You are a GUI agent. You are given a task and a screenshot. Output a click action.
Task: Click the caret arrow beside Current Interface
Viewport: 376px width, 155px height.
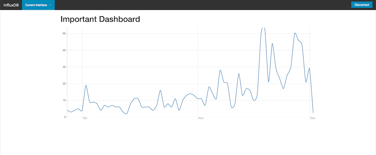click(50, 5)
